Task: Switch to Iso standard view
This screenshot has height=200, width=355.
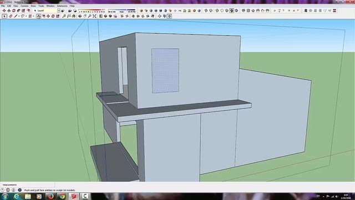Action: click(x=244, y=11)
